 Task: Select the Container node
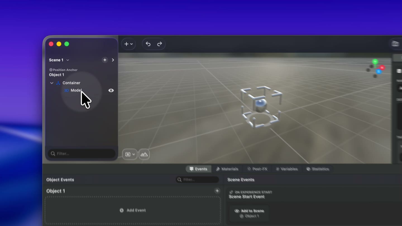(71, 83)
